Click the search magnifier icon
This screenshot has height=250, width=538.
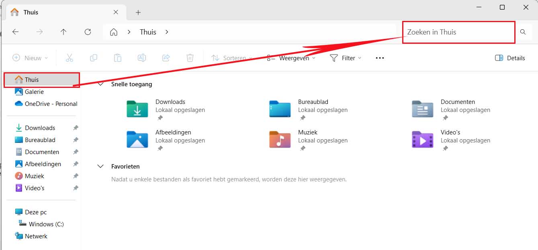(x=523, y=32)
